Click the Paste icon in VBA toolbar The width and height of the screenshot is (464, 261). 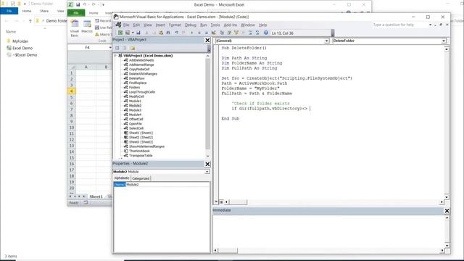(x=161, y=33)
